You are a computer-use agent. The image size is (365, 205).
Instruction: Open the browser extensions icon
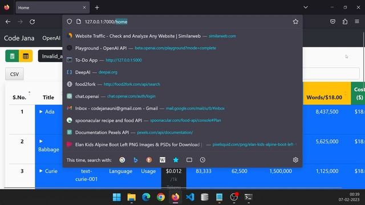click(x=345, y=22)
